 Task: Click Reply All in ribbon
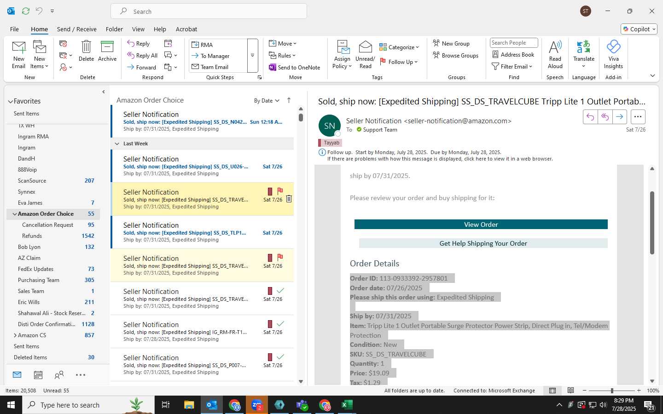click(x=142, y=56)
